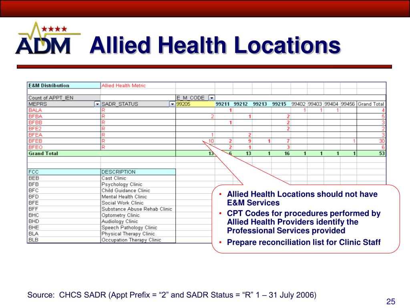Select the 'Physical Therapy Clinic' description

click(x=138, y=234)
